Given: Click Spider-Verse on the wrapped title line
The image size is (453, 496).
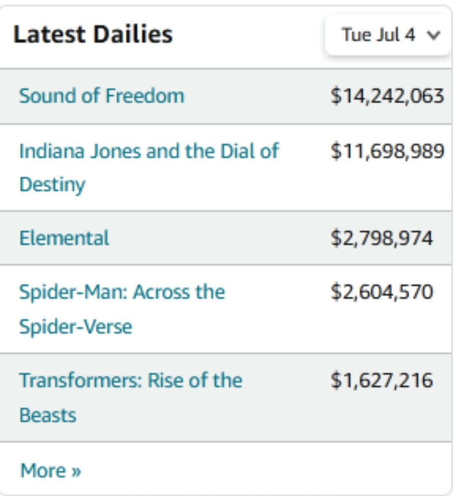Looking at the screenshot, I should 75,327.
